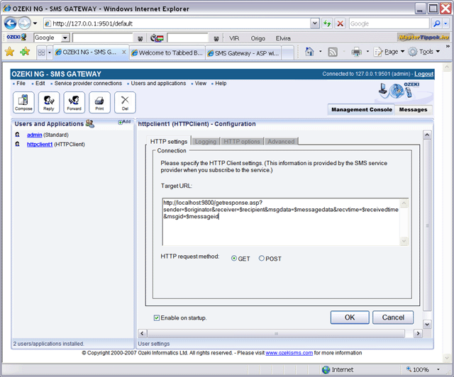Viewport: 454px width, 377px height.
Task: Click the Logout link
Action: pos(423,74)
